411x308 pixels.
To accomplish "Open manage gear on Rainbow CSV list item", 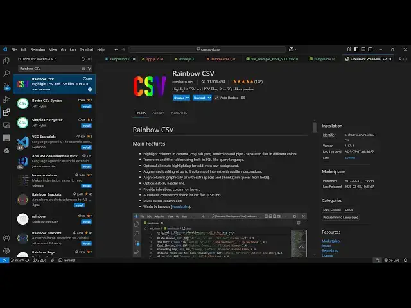I will [x=90, y=89].
